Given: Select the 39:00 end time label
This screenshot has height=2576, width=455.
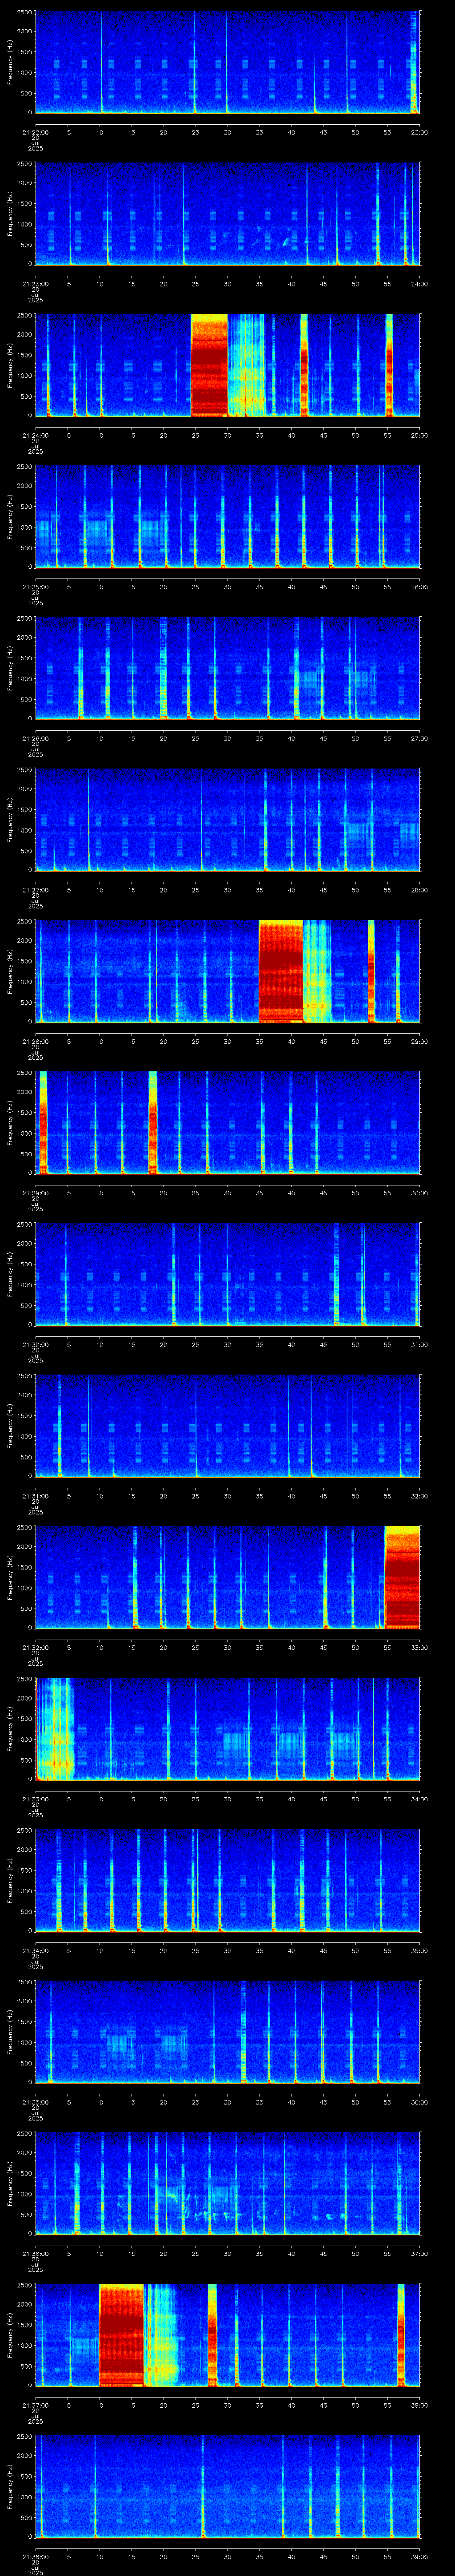Looking at the screenshot, I should click(419, 2557).
